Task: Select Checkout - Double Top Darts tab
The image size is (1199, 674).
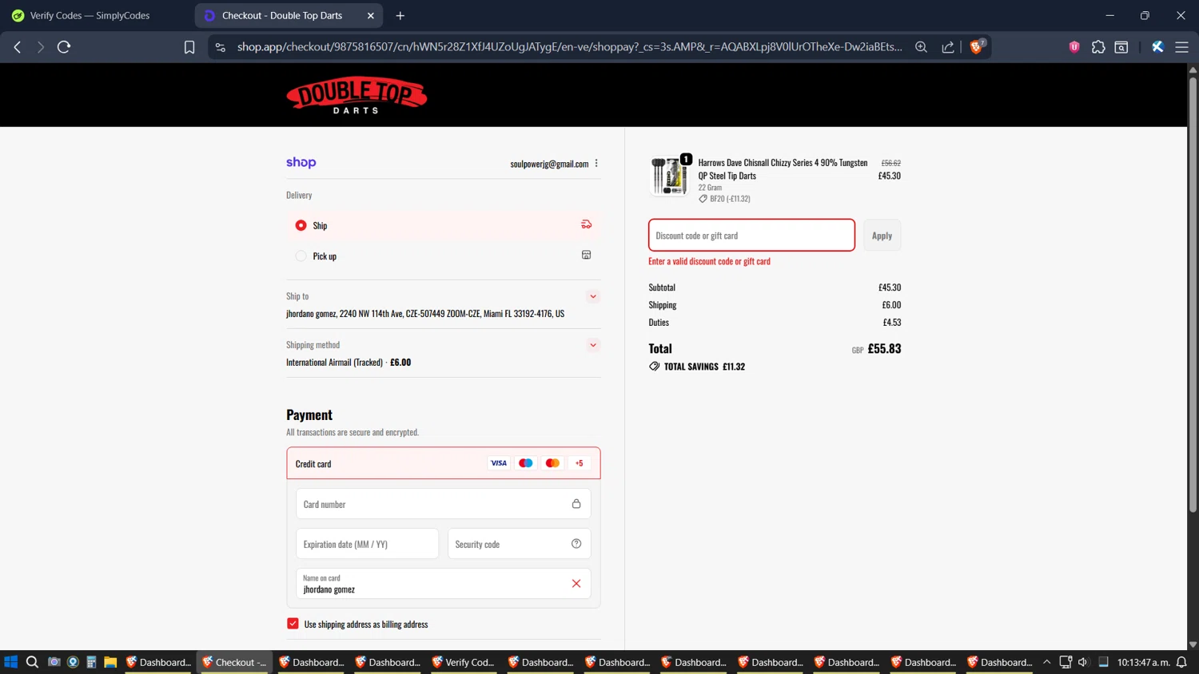Action: [281, 15]
